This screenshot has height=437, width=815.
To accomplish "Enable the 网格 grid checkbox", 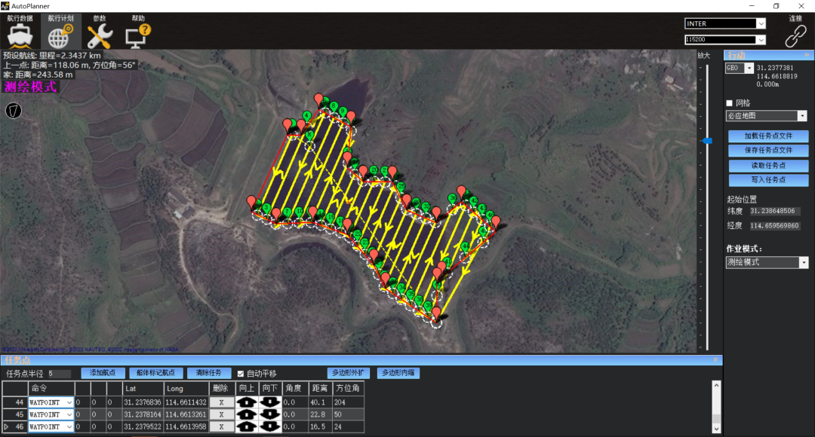I will coord(729,103).
